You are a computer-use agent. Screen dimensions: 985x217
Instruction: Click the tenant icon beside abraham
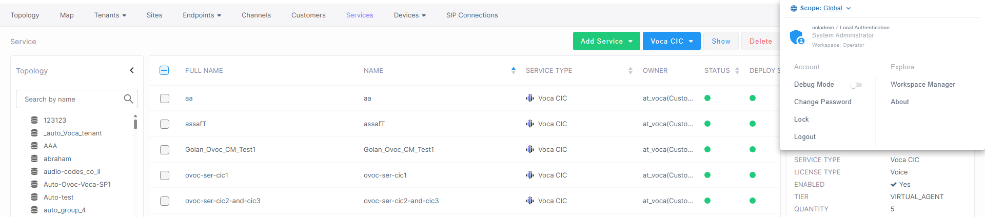tap(34, 159)
